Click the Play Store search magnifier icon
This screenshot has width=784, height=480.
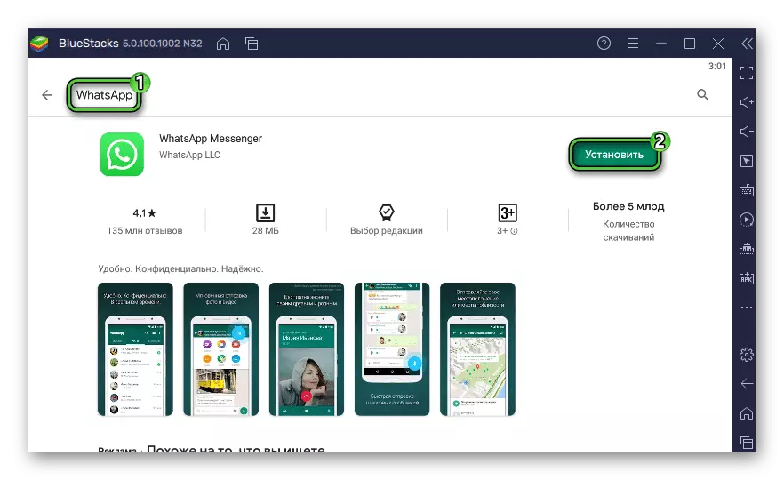pos(702,94)
